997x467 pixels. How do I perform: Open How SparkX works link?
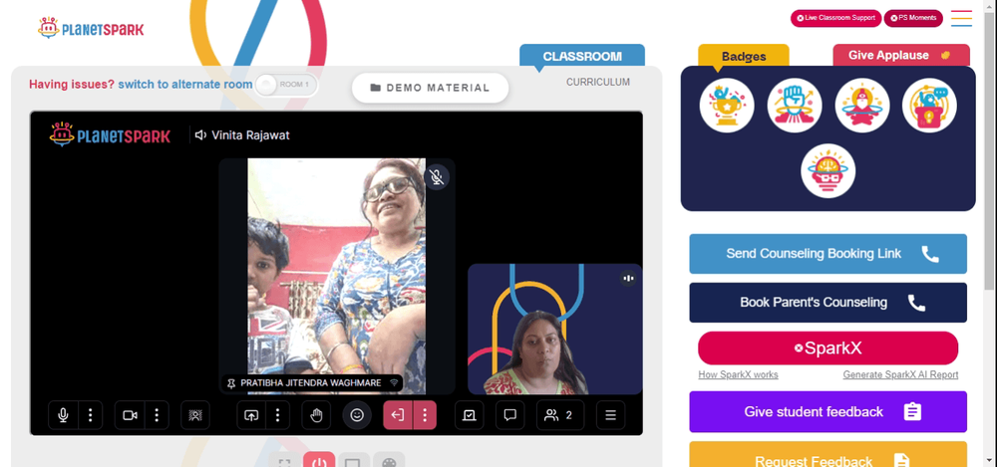738,374
